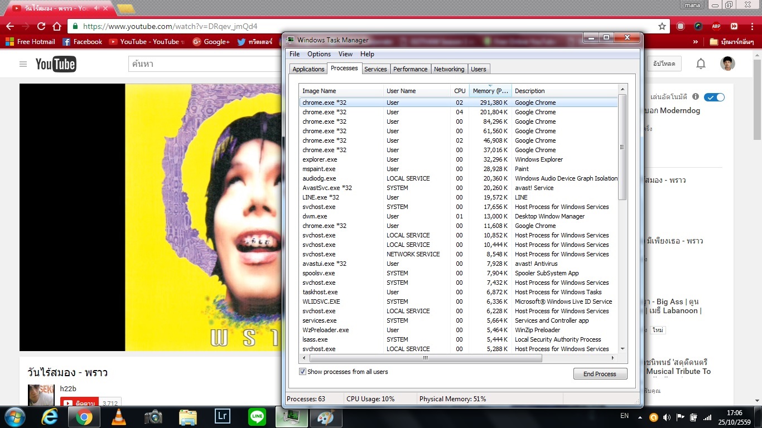Select the explorer.exe process row

[459, 159]
